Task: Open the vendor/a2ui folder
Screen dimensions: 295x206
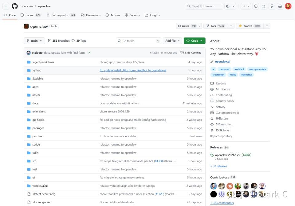Action: pyautogui.click(x=40, y=186)
